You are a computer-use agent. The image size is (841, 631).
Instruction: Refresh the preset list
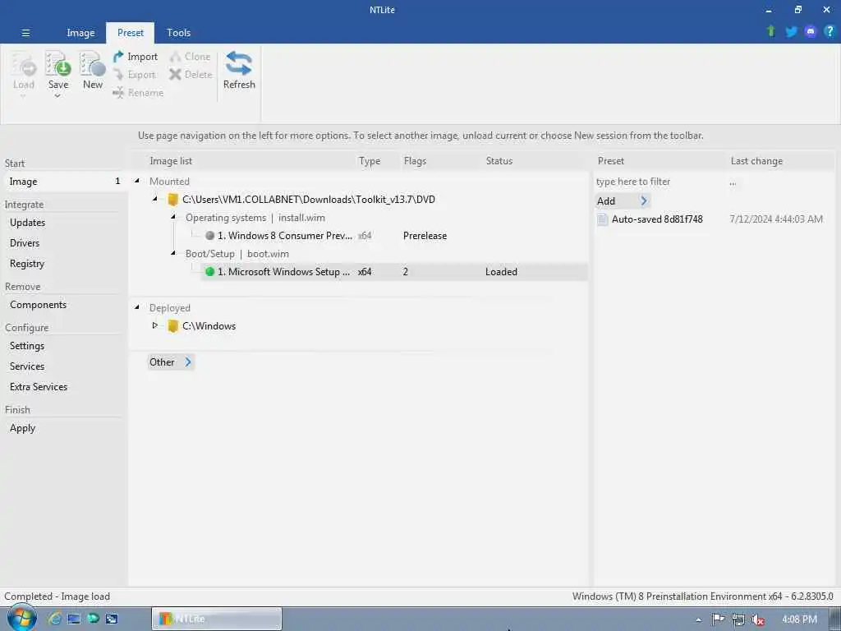(x=239, y=70)
